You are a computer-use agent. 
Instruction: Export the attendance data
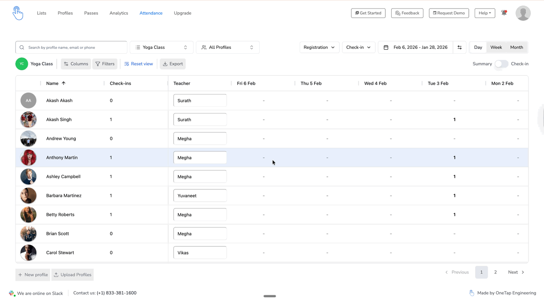tap(173, 64)
